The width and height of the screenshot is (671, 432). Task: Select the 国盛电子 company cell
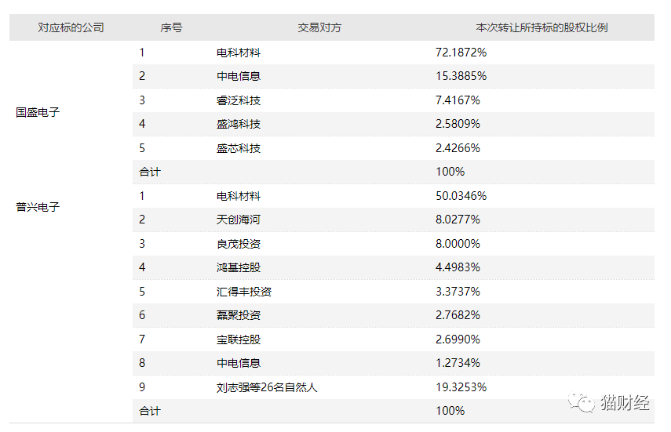(38, 112)
